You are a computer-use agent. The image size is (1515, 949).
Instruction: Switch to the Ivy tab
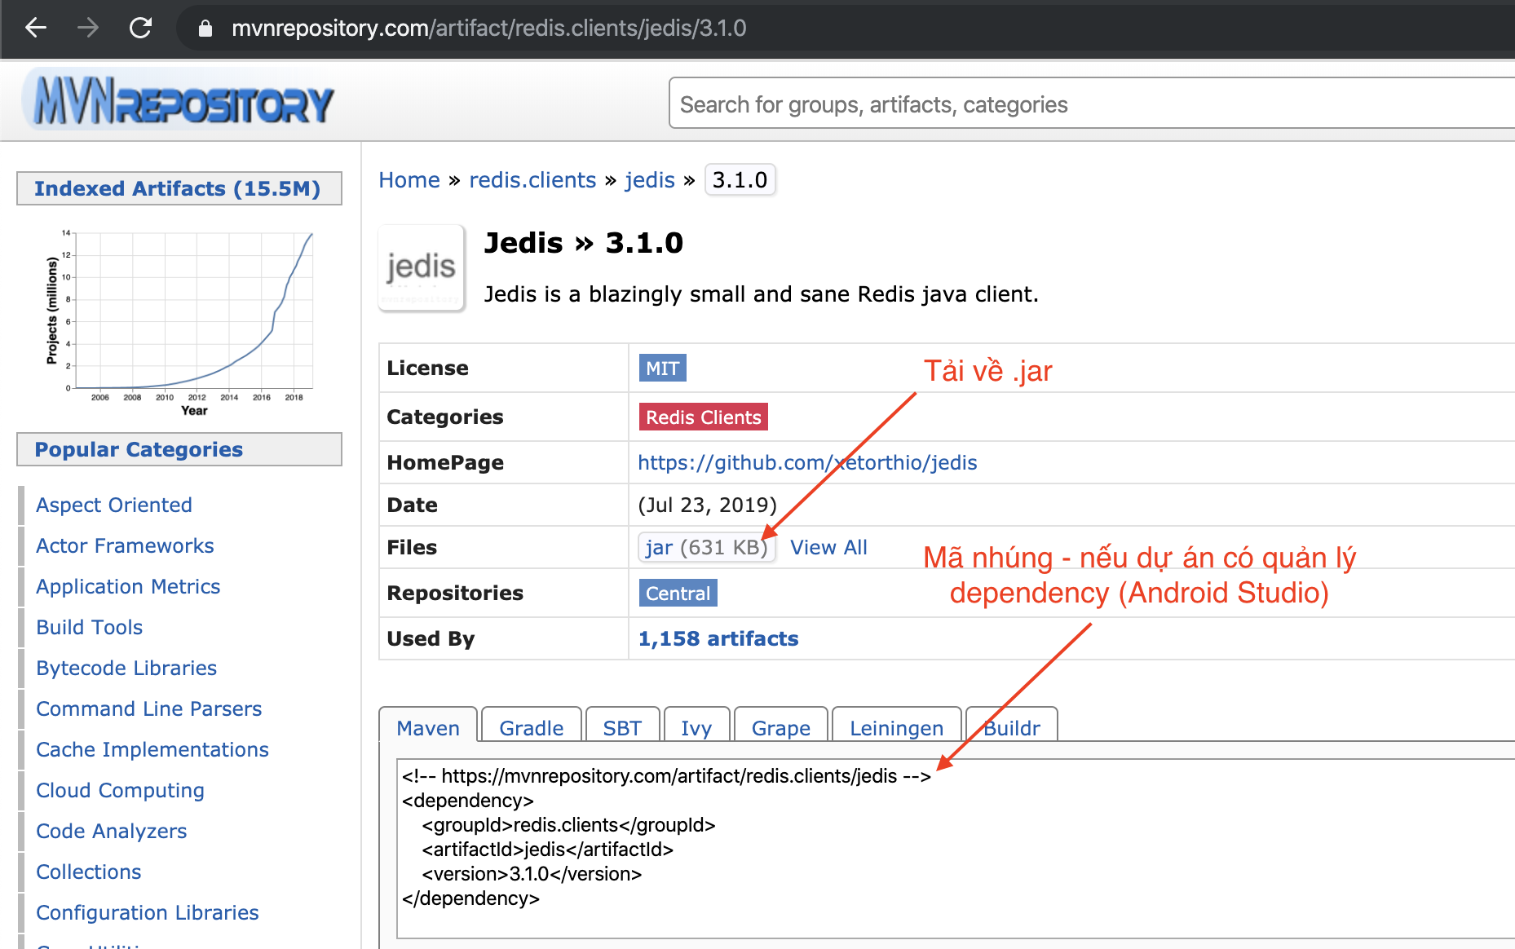click(696, 726)
